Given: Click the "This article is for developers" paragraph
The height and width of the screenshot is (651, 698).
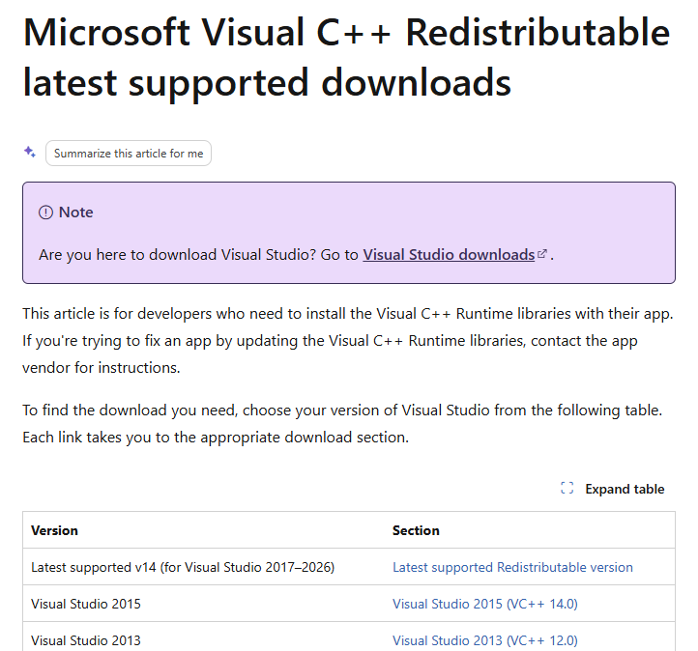Looking at the screenshot, I should tap(347, 341).
